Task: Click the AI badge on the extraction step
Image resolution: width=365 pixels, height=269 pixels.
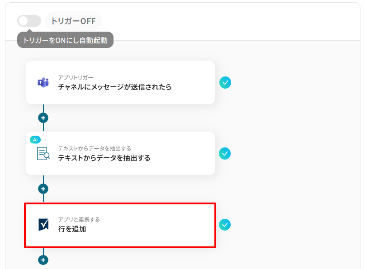Action: [x=35, y=140]
